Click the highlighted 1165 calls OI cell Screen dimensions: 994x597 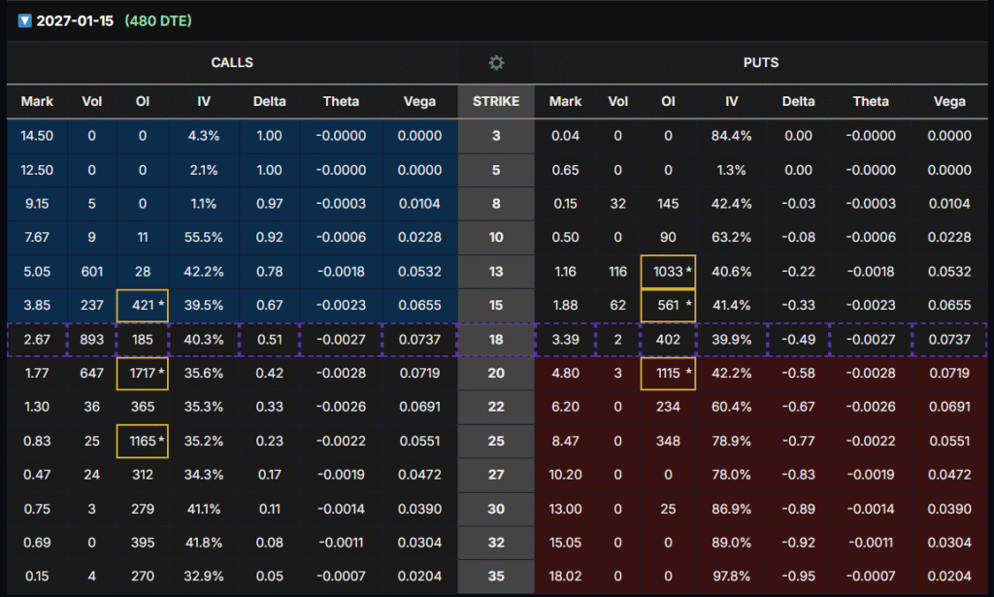(142, 441)
